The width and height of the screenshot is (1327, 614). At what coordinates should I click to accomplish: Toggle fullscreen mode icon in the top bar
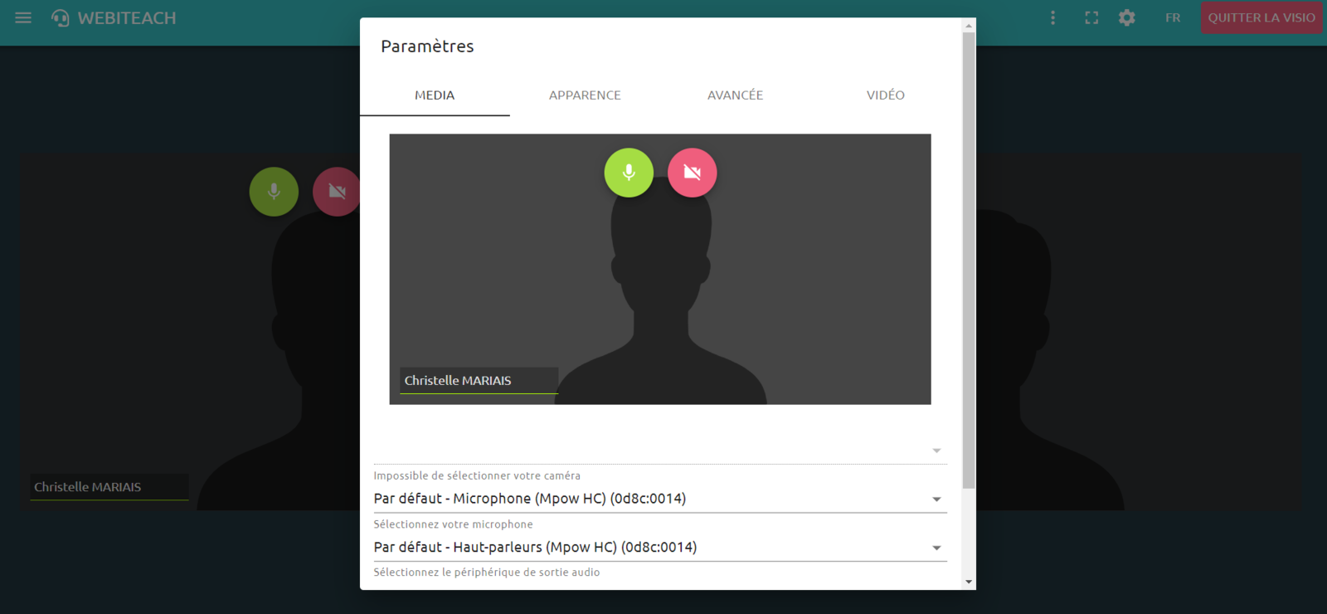point(1091,17)
